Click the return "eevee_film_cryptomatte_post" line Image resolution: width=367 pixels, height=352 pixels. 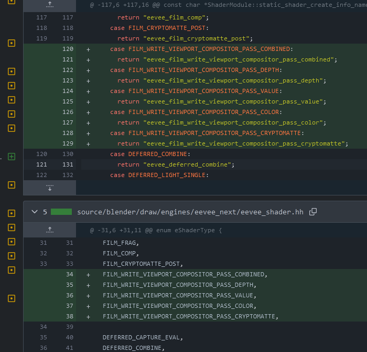pyautogui.click(x=185, y=38)
